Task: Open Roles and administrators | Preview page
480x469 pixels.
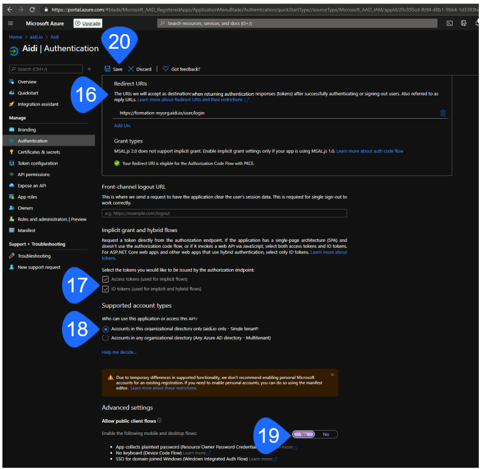Action: click(x=52, y=219)
